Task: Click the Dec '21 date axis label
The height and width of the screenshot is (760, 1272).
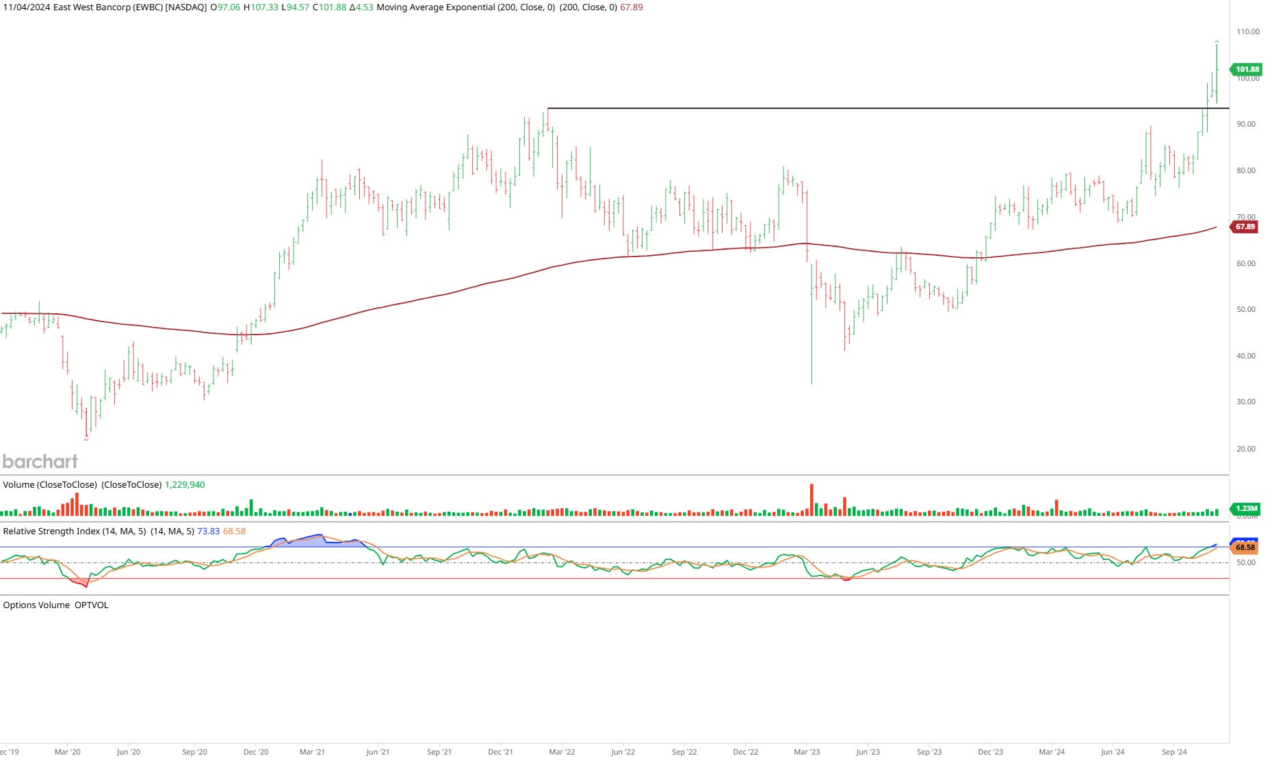Action: pos(500,752)
